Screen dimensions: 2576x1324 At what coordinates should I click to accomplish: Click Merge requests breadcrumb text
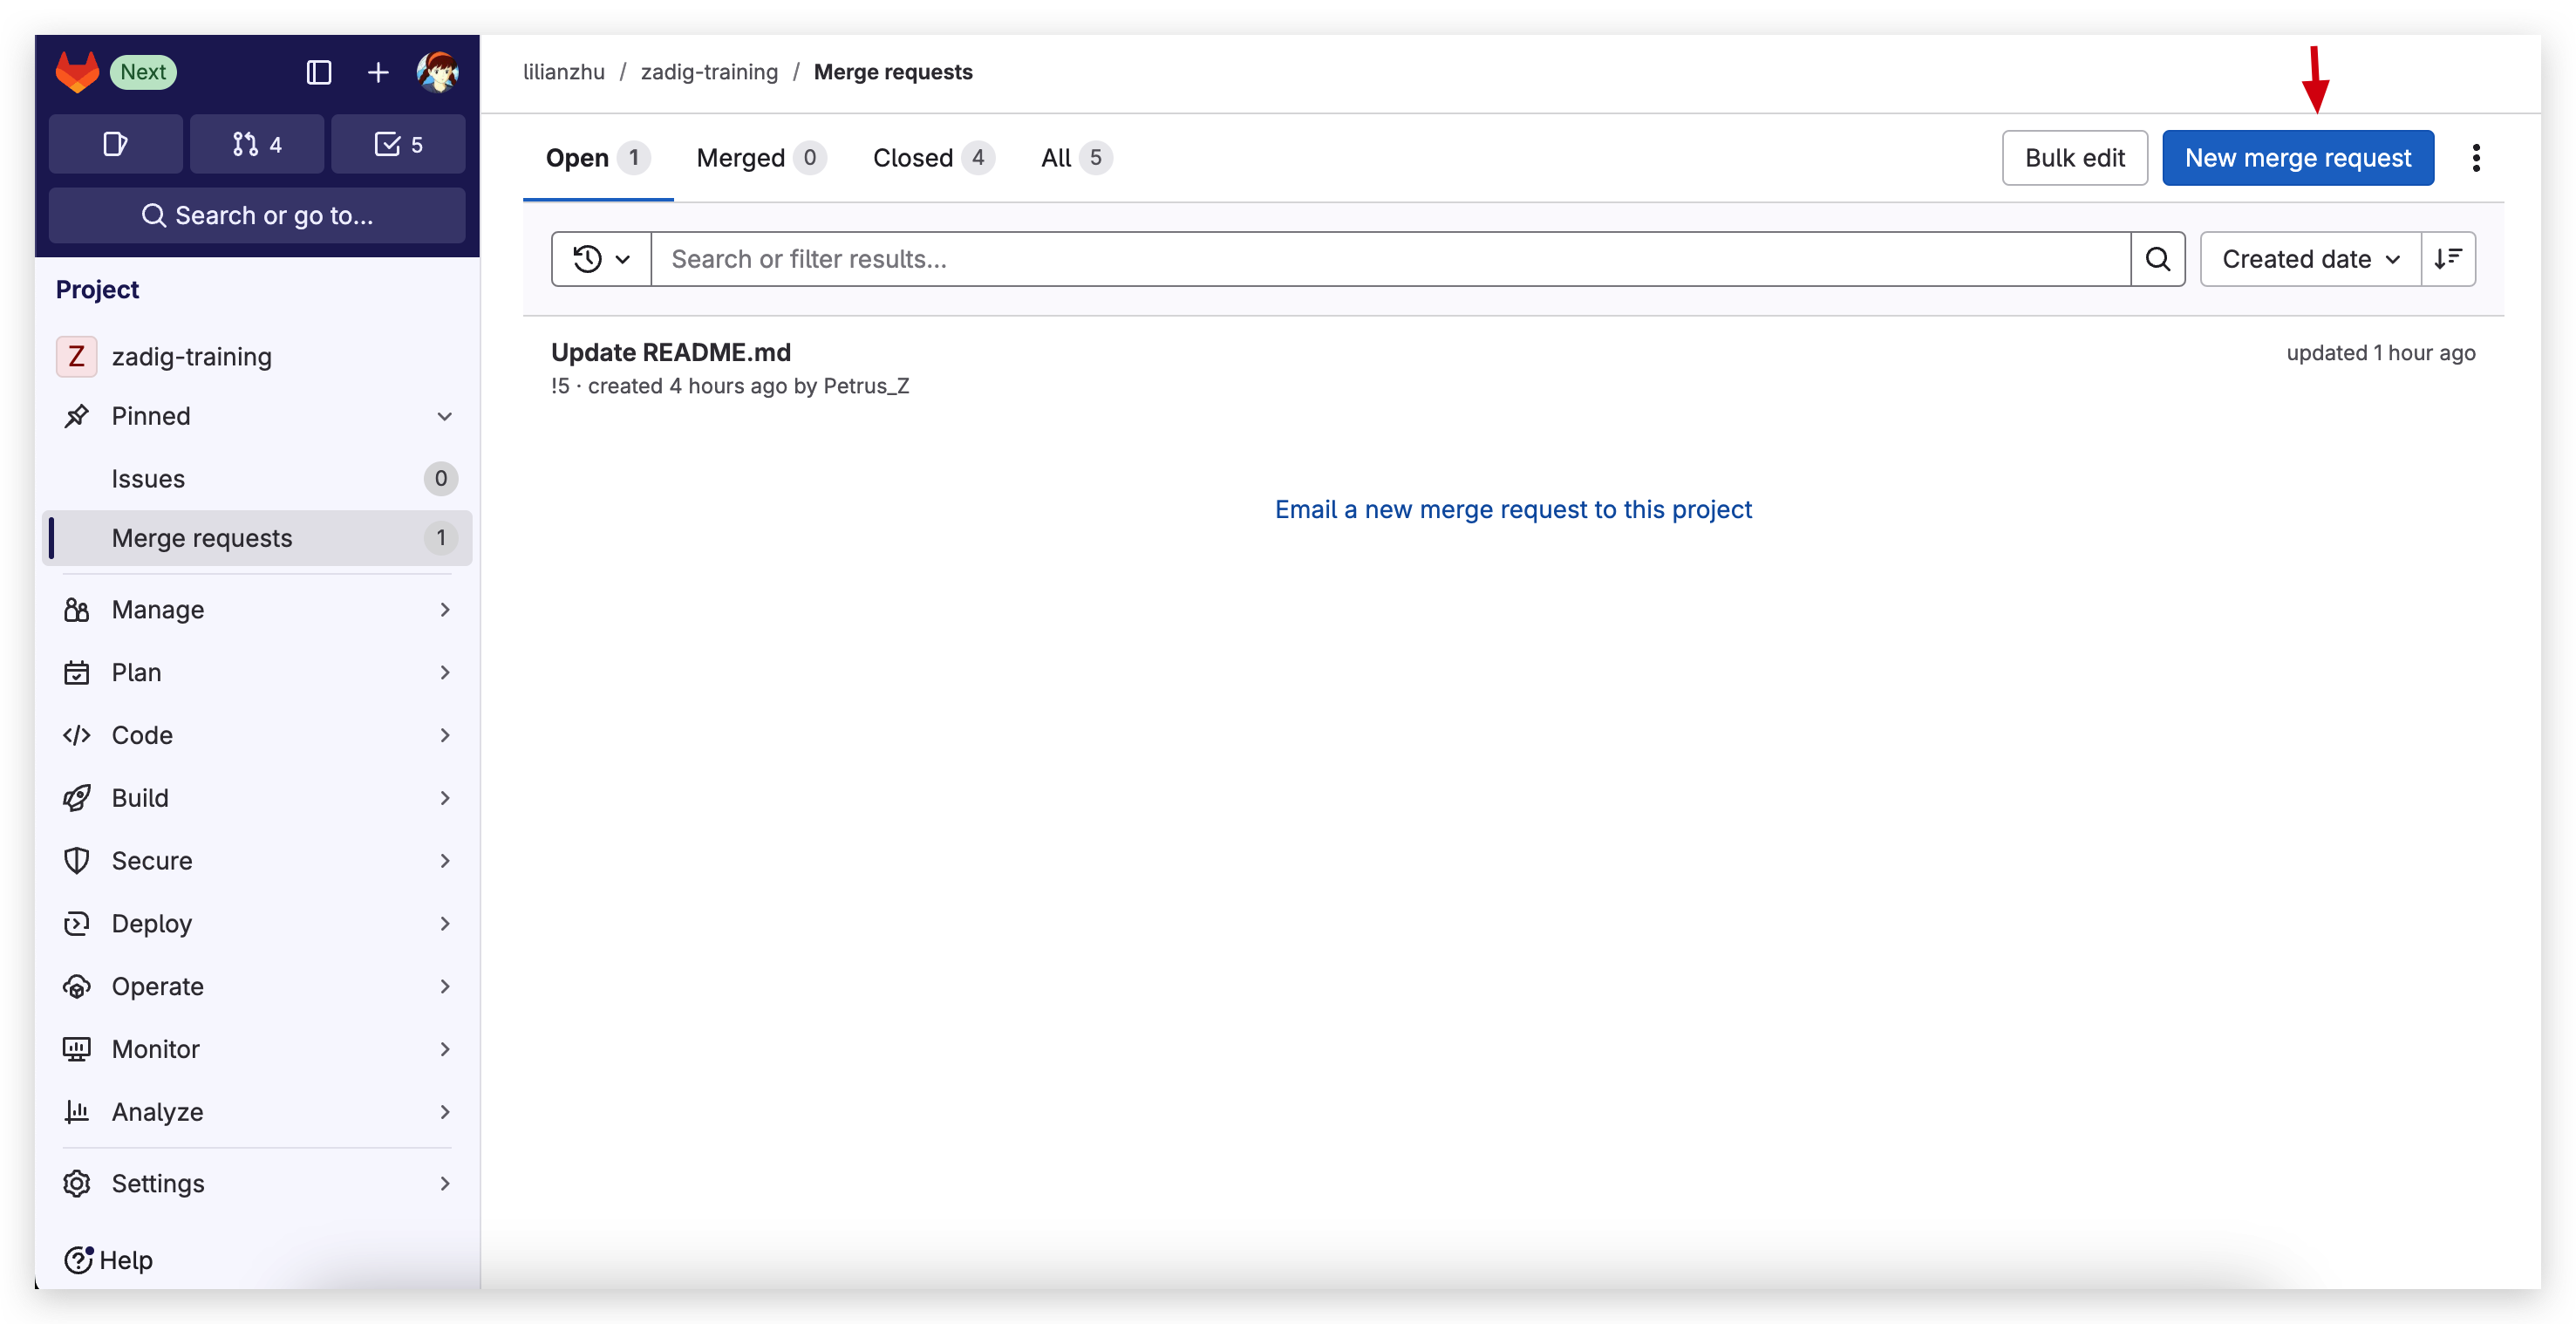pos(893,72)
